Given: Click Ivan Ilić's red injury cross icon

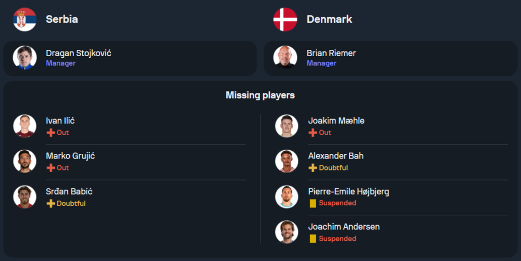Looking at the screenshot, I should [51, 133].
